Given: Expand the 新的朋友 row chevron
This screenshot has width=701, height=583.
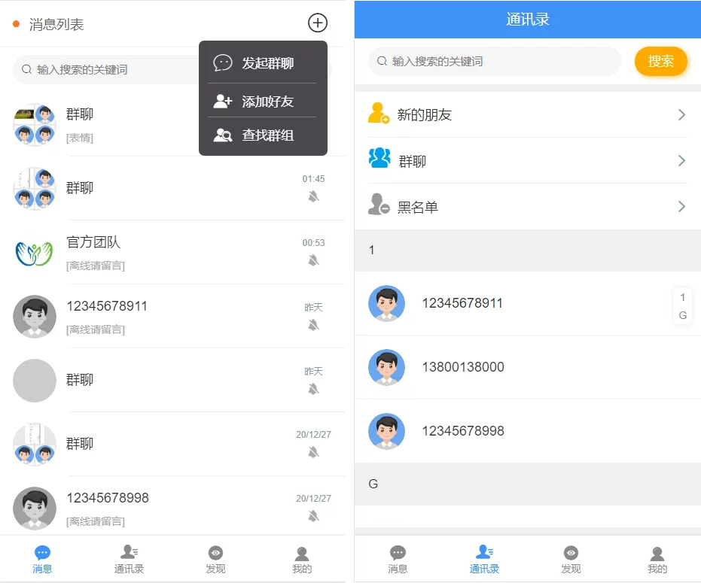Looking at the screenshot, I should click(x=682, y=113).
